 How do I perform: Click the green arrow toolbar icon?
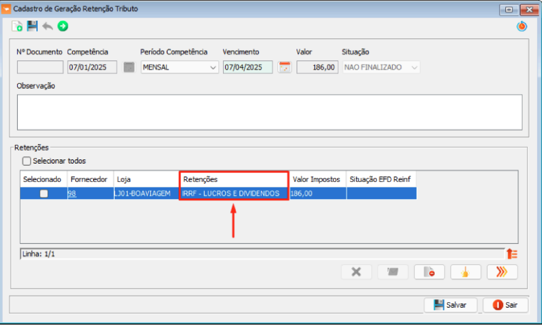(x=63, y=26)
